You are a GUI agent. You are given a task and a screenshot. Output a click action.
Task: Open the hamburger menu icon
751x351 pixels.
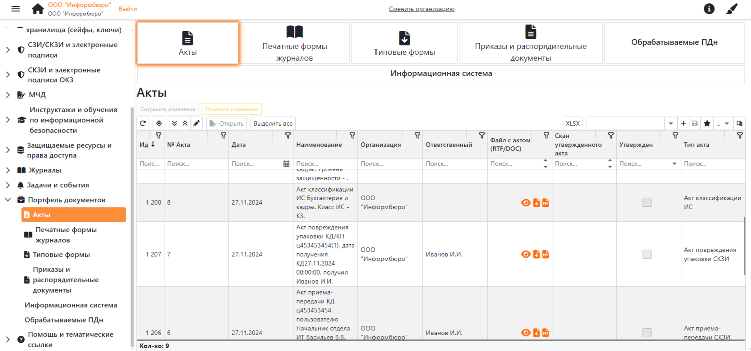(15, 9)
